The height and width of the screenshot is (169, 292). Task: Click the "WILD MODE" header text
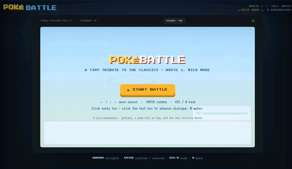coord(250,10)
